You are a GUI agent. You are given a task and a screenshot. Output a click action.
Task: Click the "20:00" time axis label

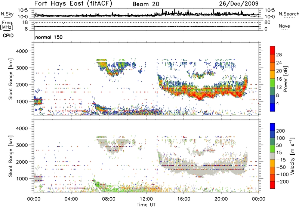221,199
